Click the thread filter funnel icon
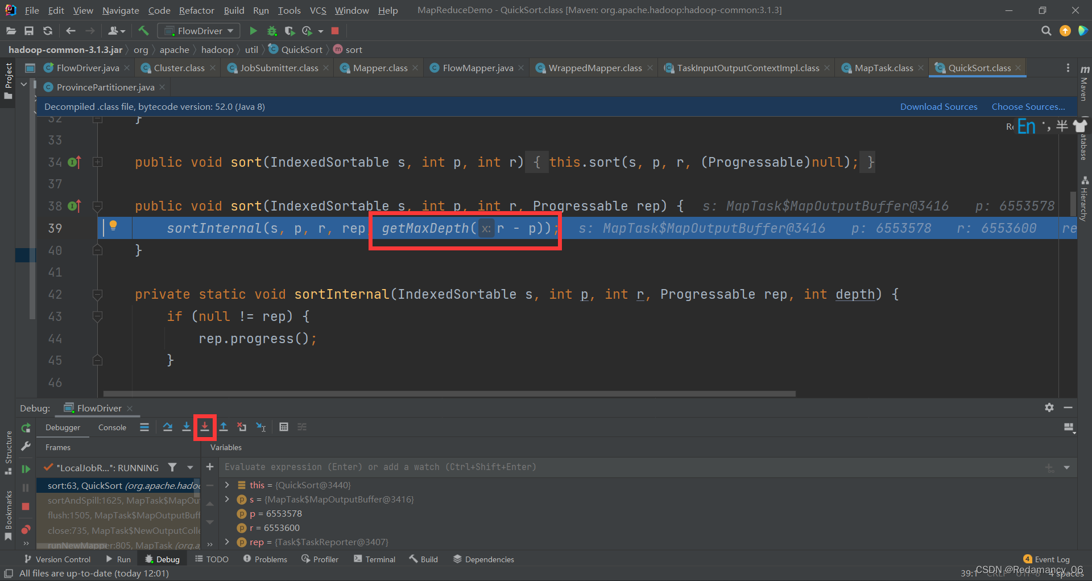 pyautogui.click(x=172, y=467)
